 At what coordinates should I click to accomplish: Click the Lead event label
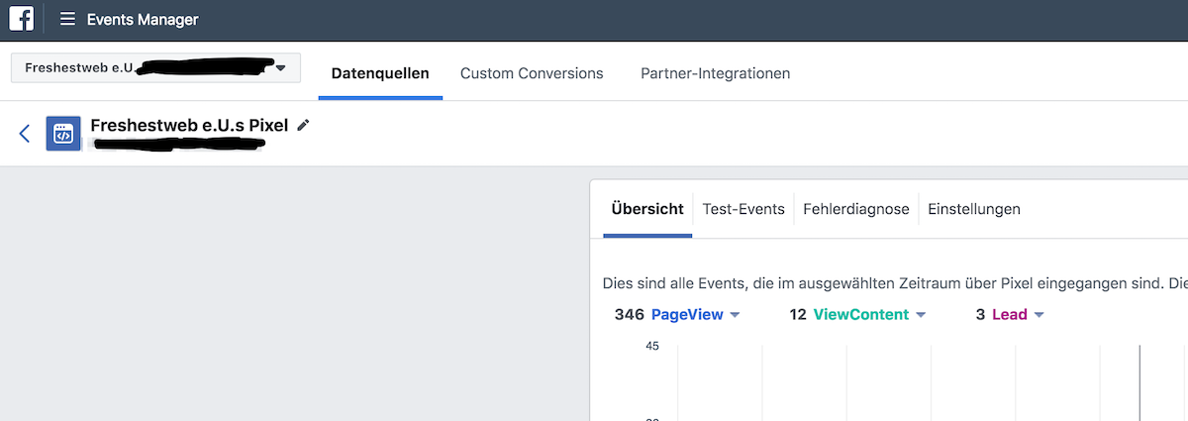[x=1010, y=315]
